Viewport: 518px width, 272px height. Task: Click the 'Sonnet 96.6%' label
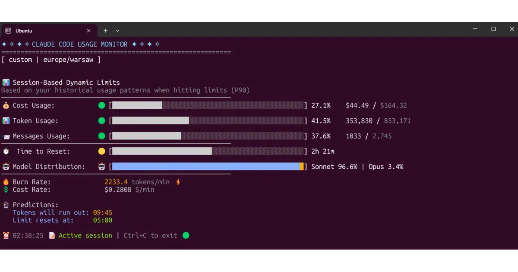pyautogui.click(x=335, y=167)
